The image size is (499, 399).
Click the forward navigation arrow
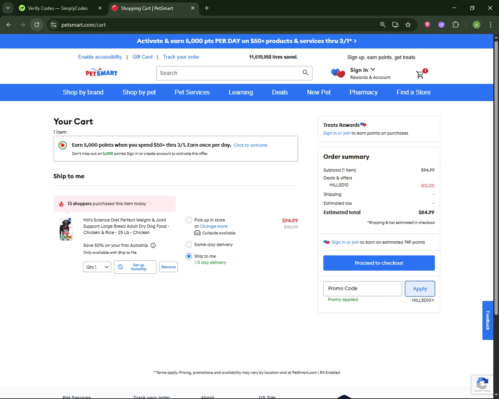click(x=23, y=25)
